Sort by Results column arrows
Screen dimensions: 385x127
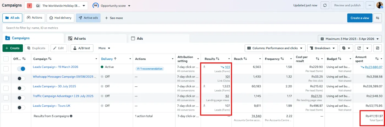pyautogui.click(x=218, y=59)
